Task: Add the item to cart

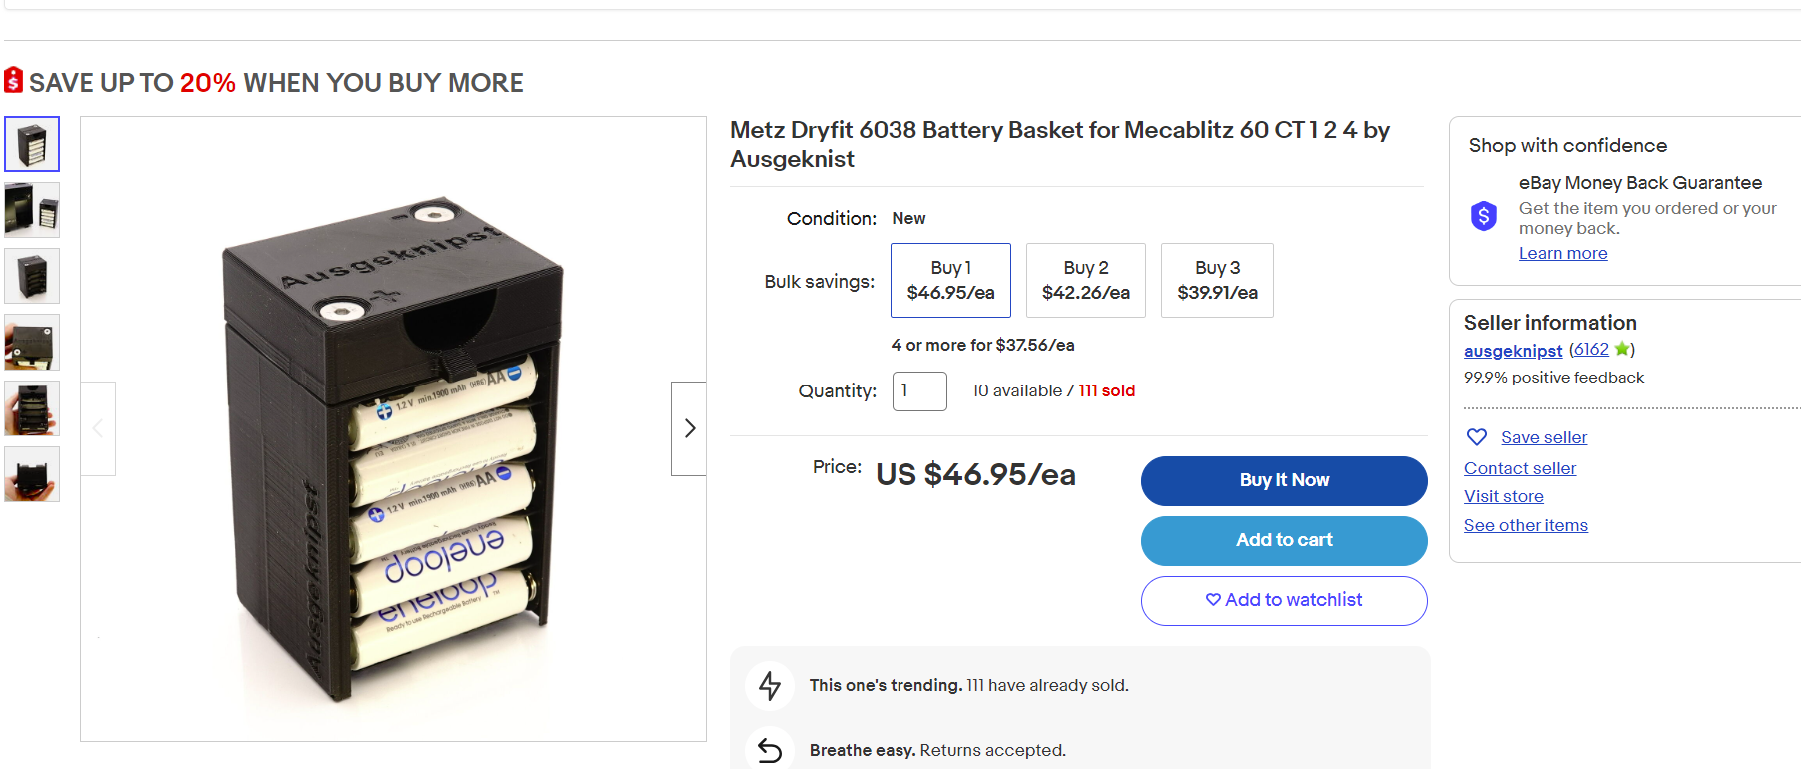Action: 1284,540
